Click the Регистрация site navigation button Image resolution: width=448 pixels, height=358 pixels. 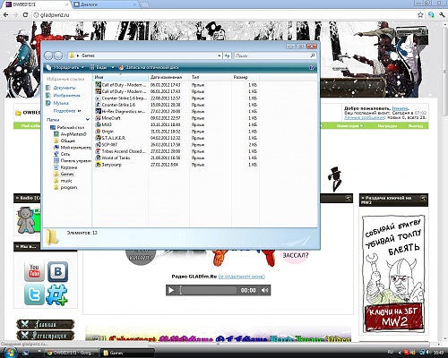[46, 336]
